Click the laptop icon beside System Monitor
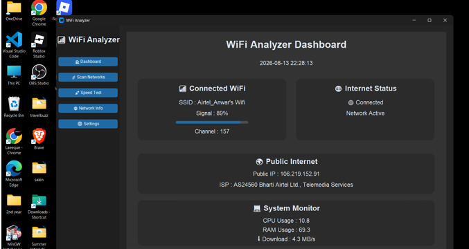 (257, 209)
